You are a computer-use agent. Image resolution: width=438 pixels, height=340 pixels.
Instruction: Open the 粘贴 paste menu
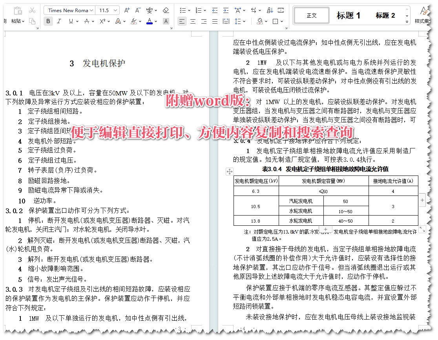pos(17,22)
